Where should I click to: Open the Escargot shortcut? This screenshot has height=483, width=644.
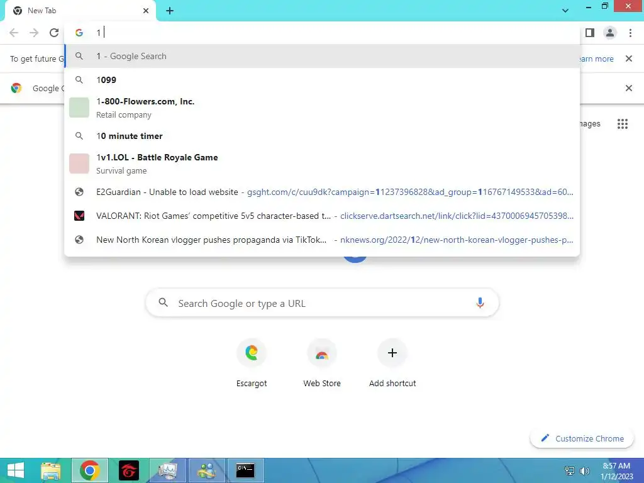(252, 363)
